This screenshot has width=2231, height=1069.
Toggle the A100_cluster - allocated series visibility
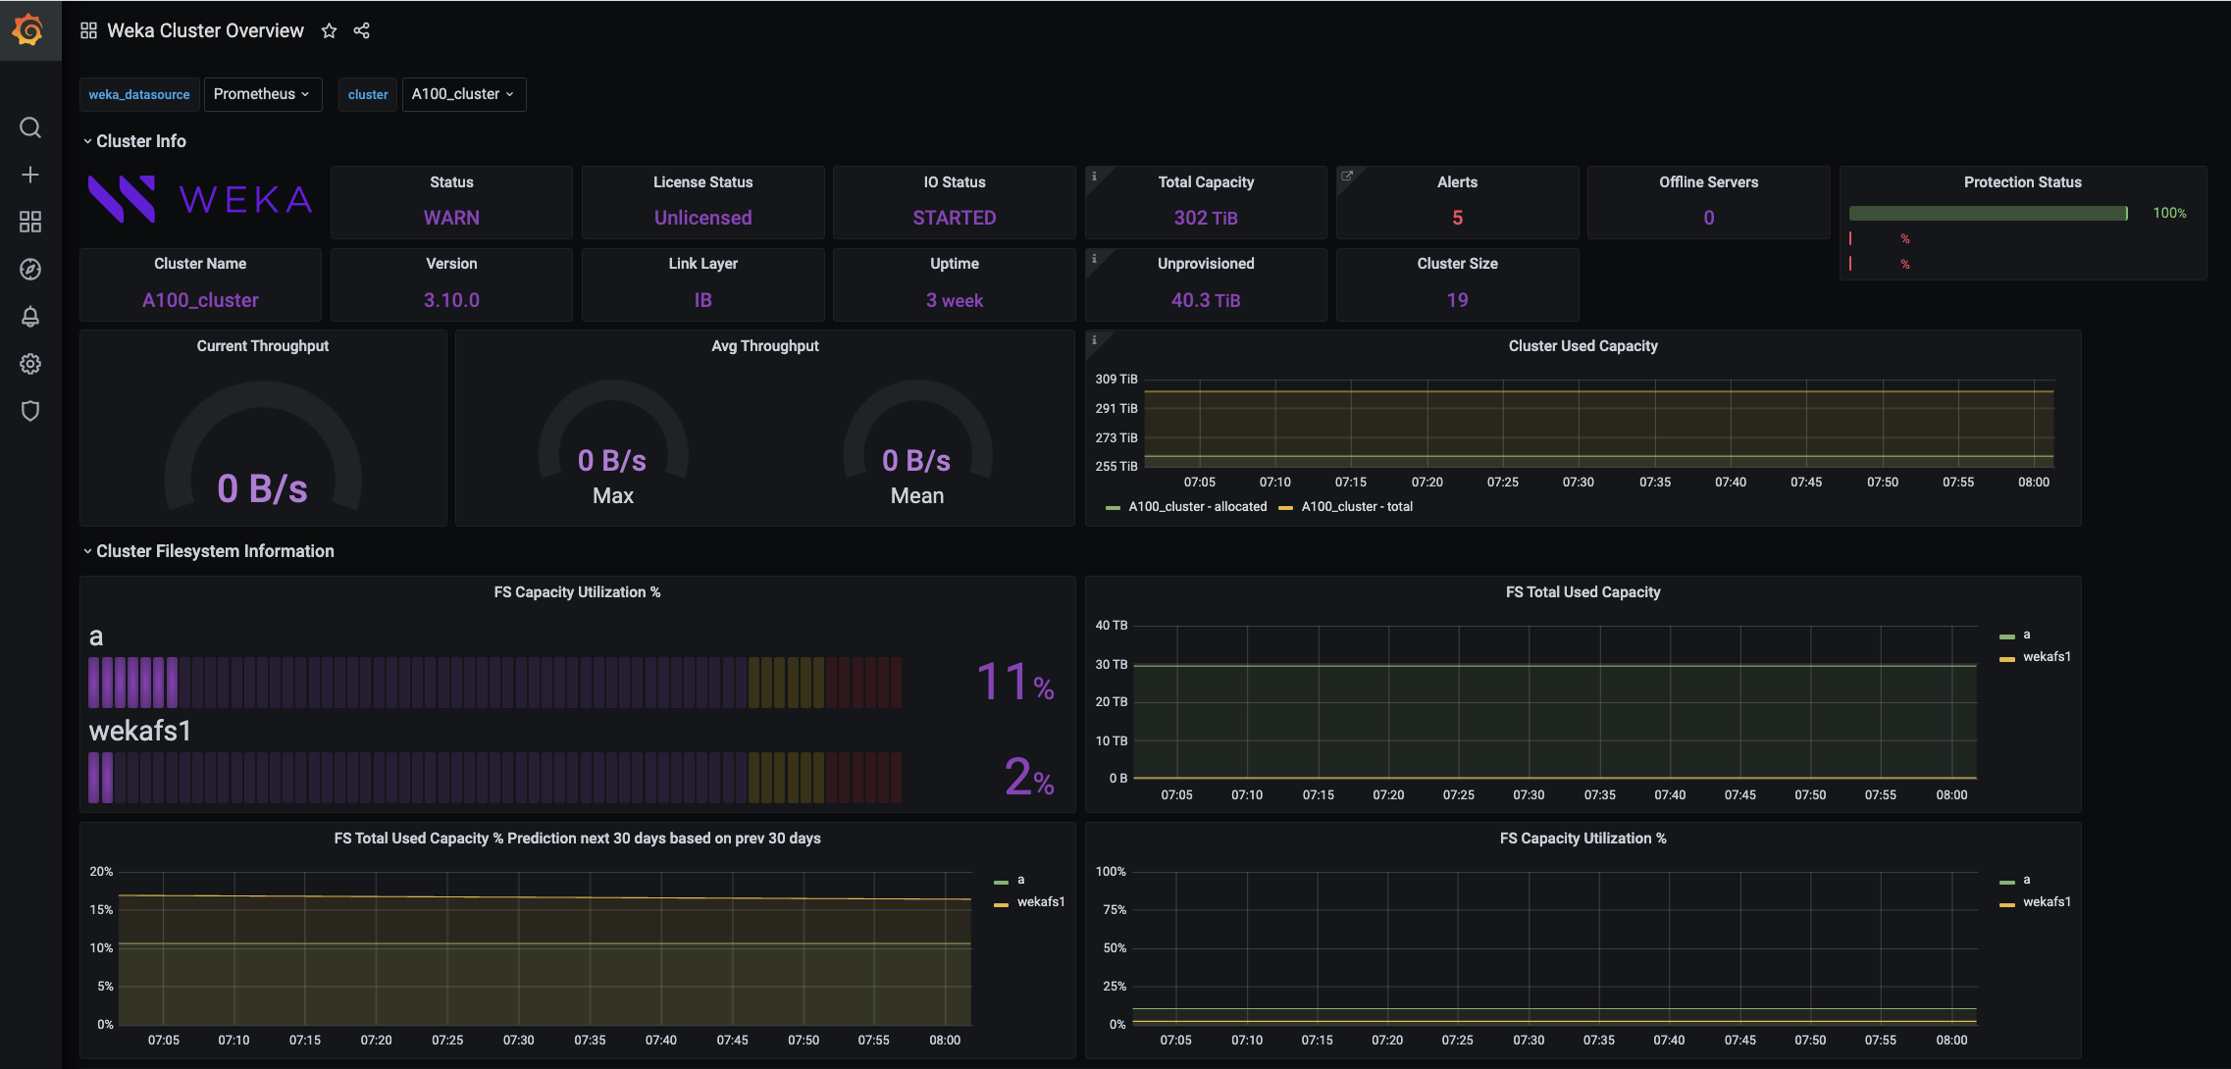point(1199,506)
